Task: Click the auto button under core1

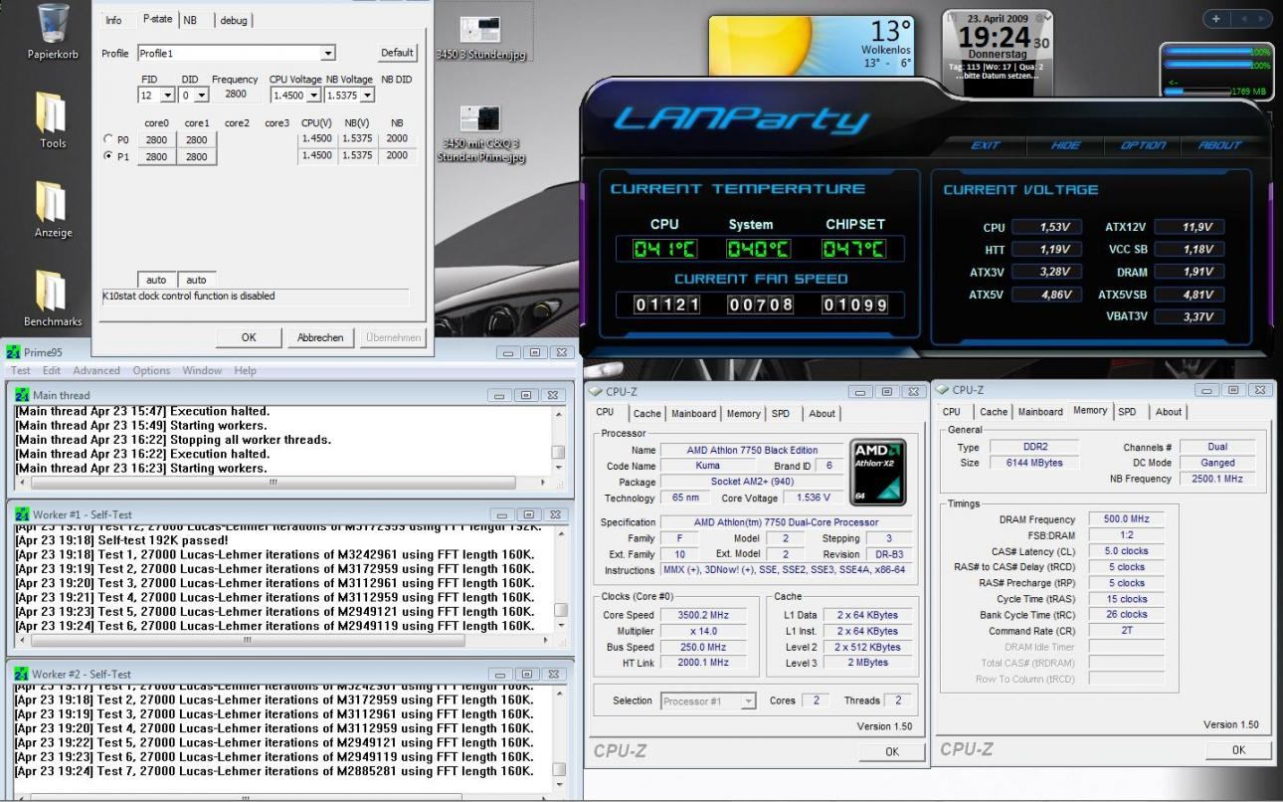Action: (x=197, y=280)
